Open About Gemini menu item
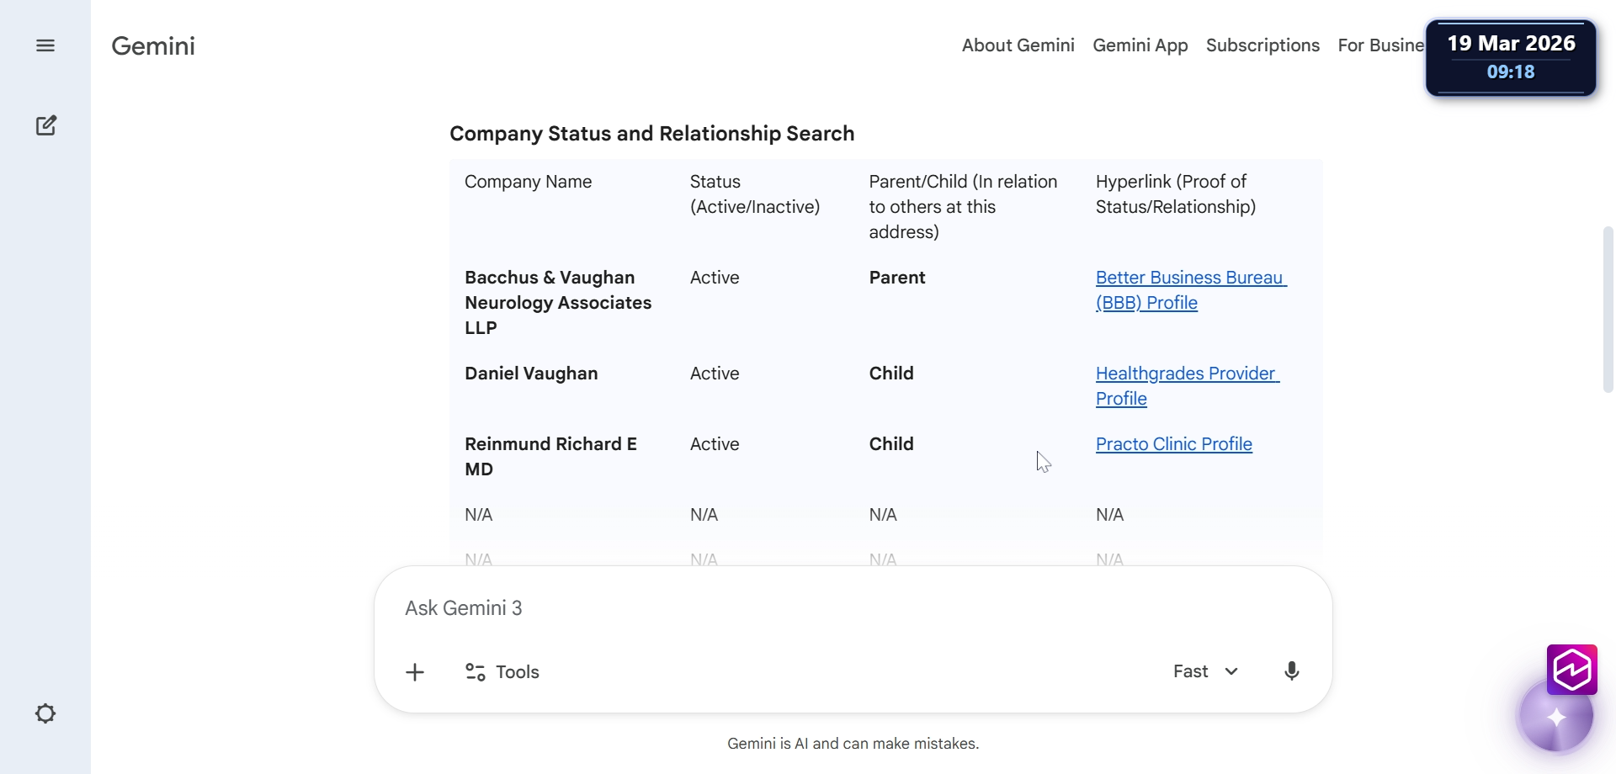The width and height of the screenshot is (1616, 774). coord(1018,45)
